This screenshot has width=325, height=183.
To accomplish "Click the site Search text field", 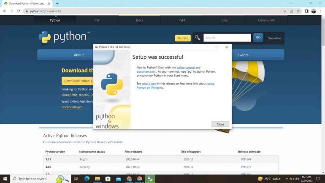I will pos(227,38).
